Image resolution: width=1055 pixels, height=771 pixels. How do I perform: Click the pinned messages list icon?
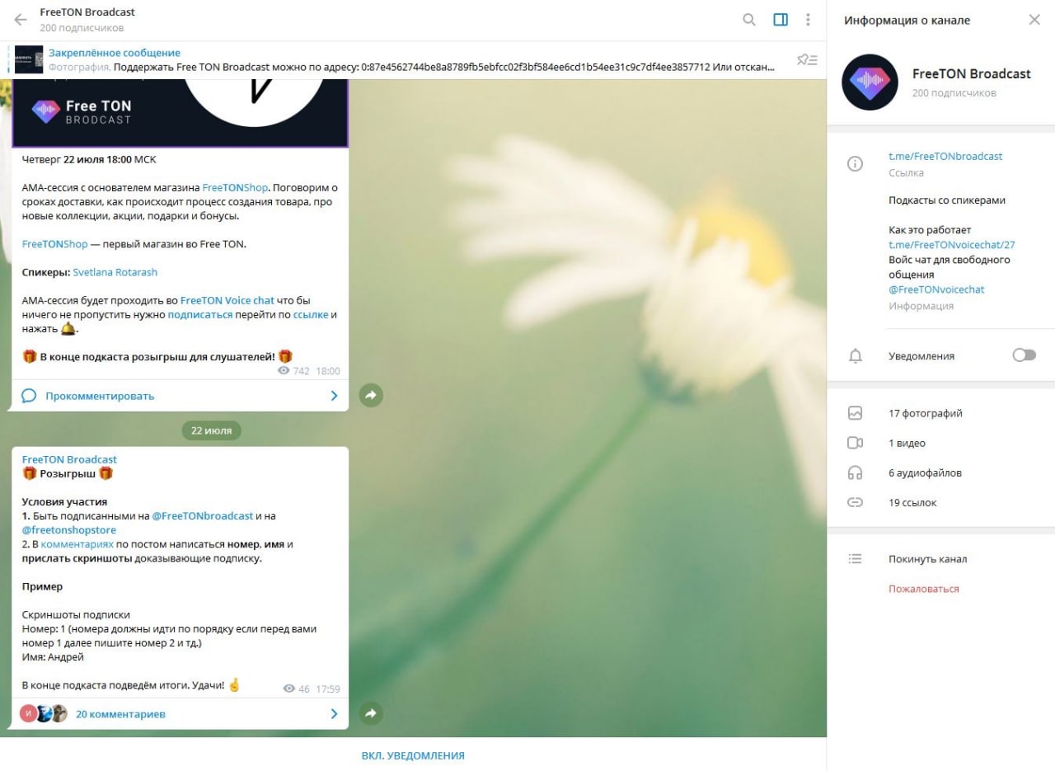[806, 59]
